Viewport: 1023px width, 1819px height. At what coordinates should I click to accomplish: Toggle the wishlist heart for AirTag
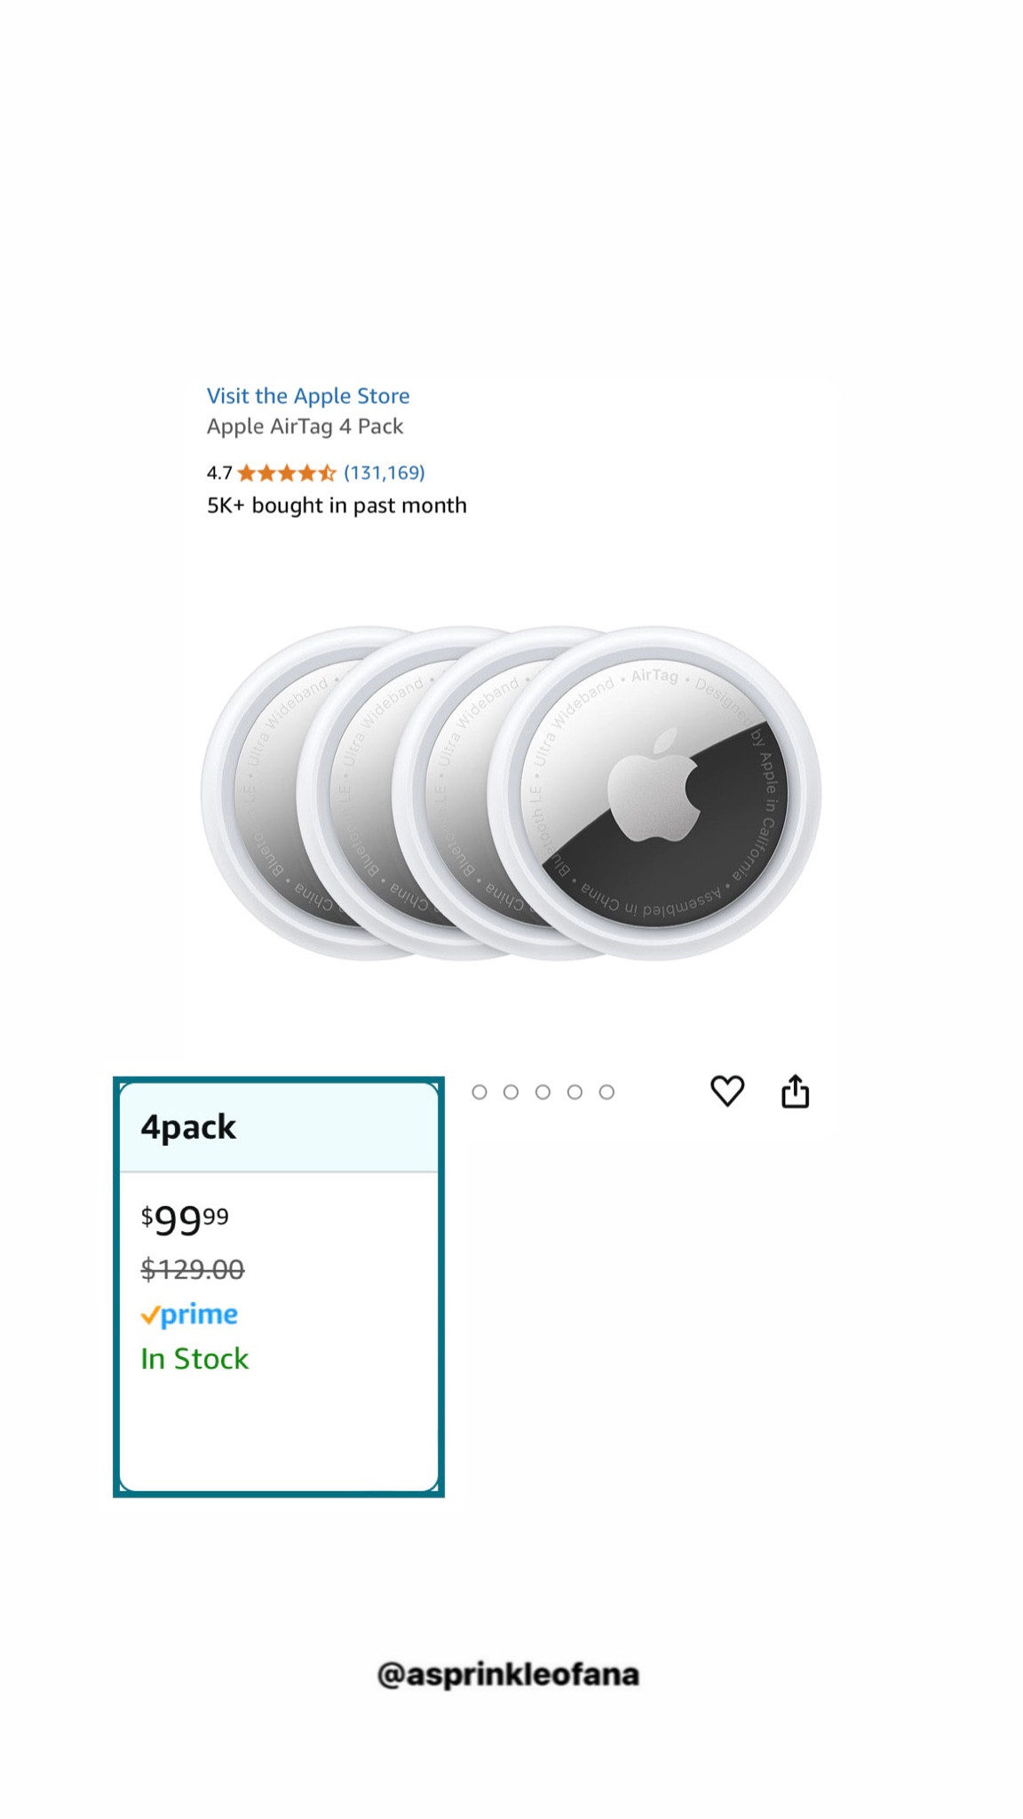click(x=728, y=1091)
